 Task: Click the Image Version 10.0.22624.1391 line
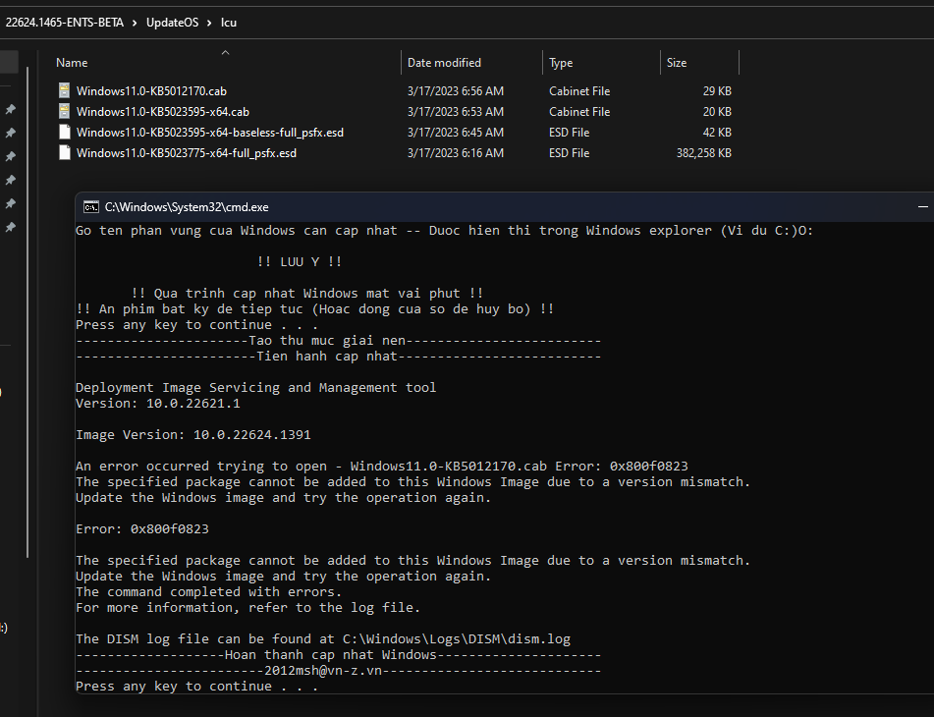click(x=193, y=435)
